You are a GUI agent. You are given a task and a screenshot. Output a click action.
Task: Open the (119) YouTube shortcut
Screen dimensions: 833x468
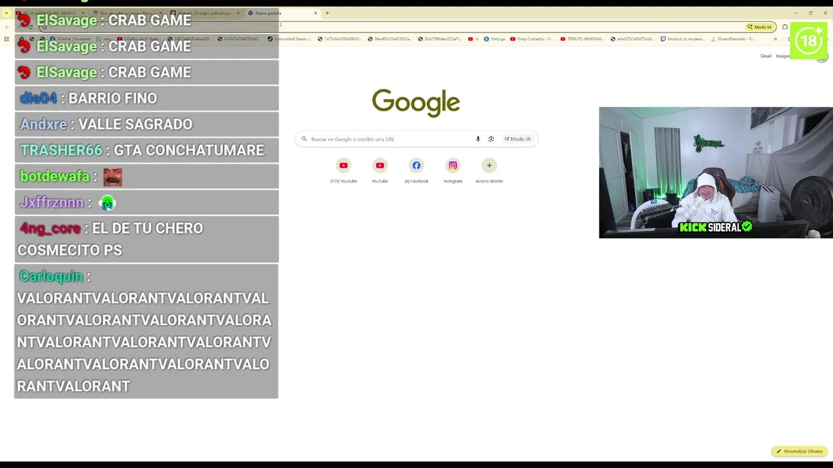tap(344, 172)
